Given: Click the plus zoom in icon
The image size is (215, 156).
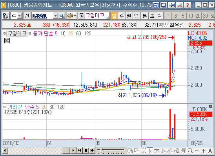Looking at the screenshot, I should tap(204, 151).
